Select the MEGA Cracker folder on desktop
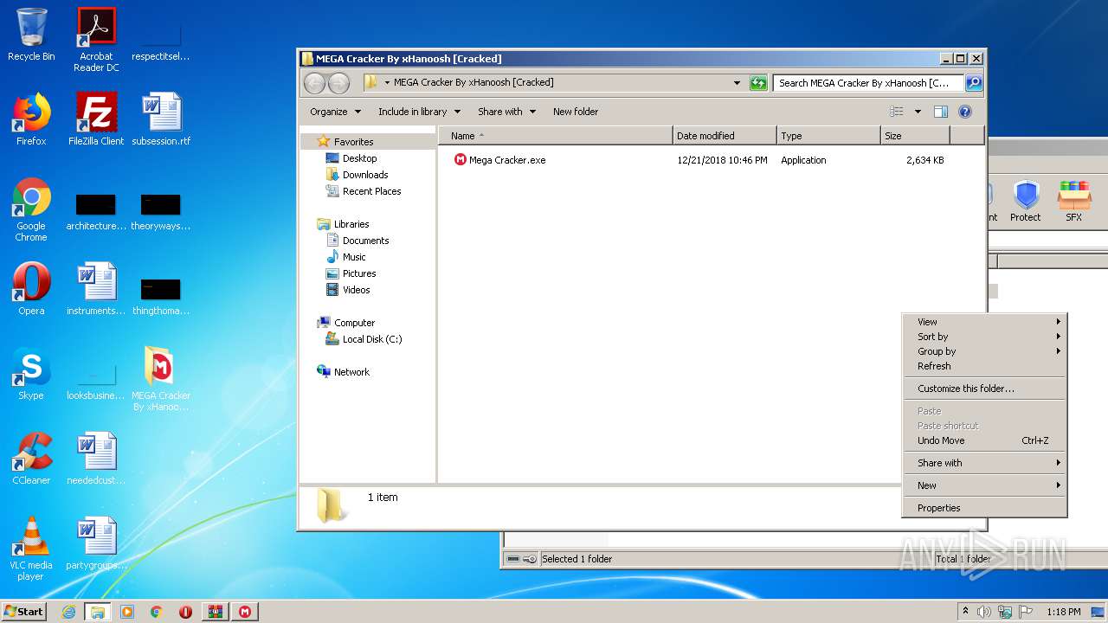Screen dimensions: 1108x623 tap(161, 379)
